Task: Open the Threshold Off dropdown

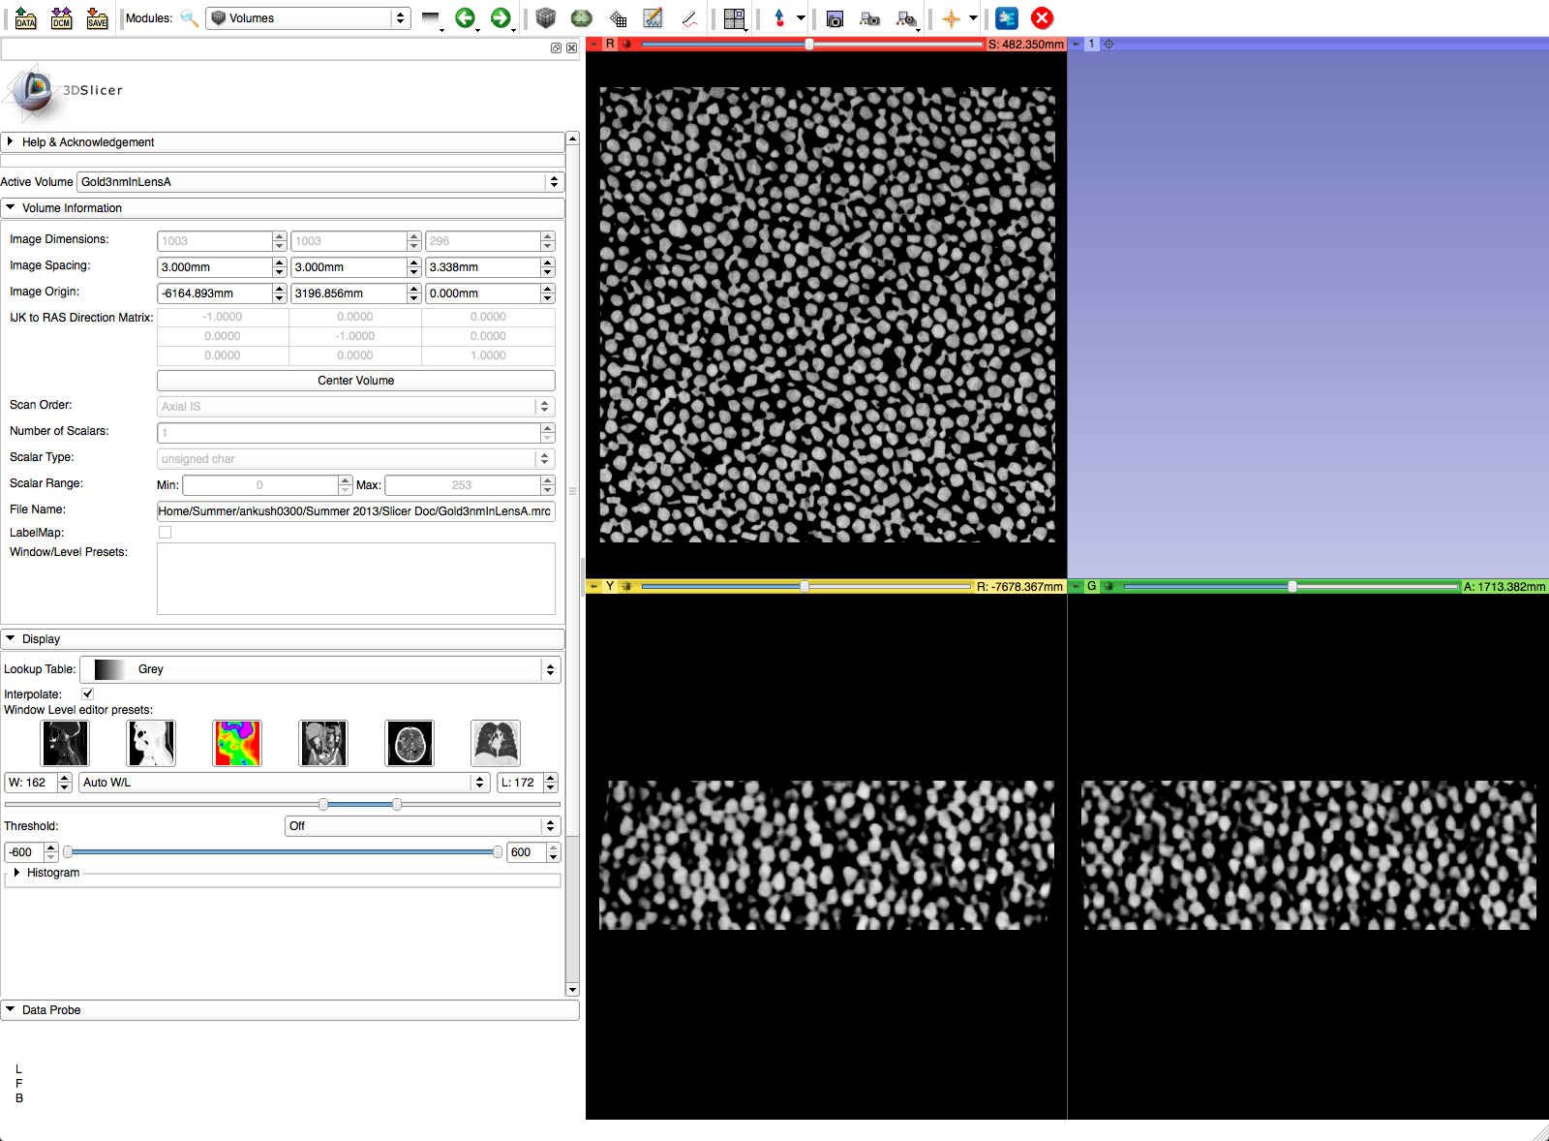Action: click(x=422, y=826)
